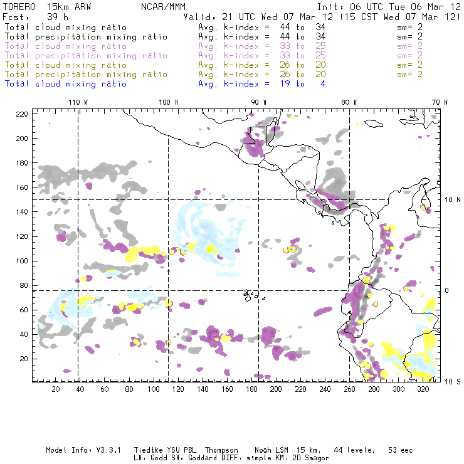Click the '100' y-axis tick label
464x464 pixels.
pyautogui.click(x=22, y=261)
